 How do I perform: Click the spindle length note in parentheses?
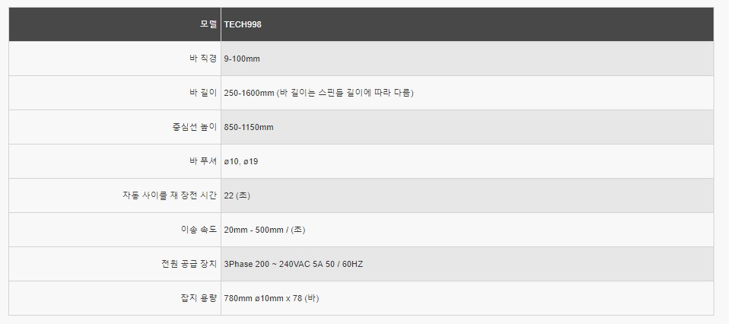pyautogui.click(x=345, y=93)
